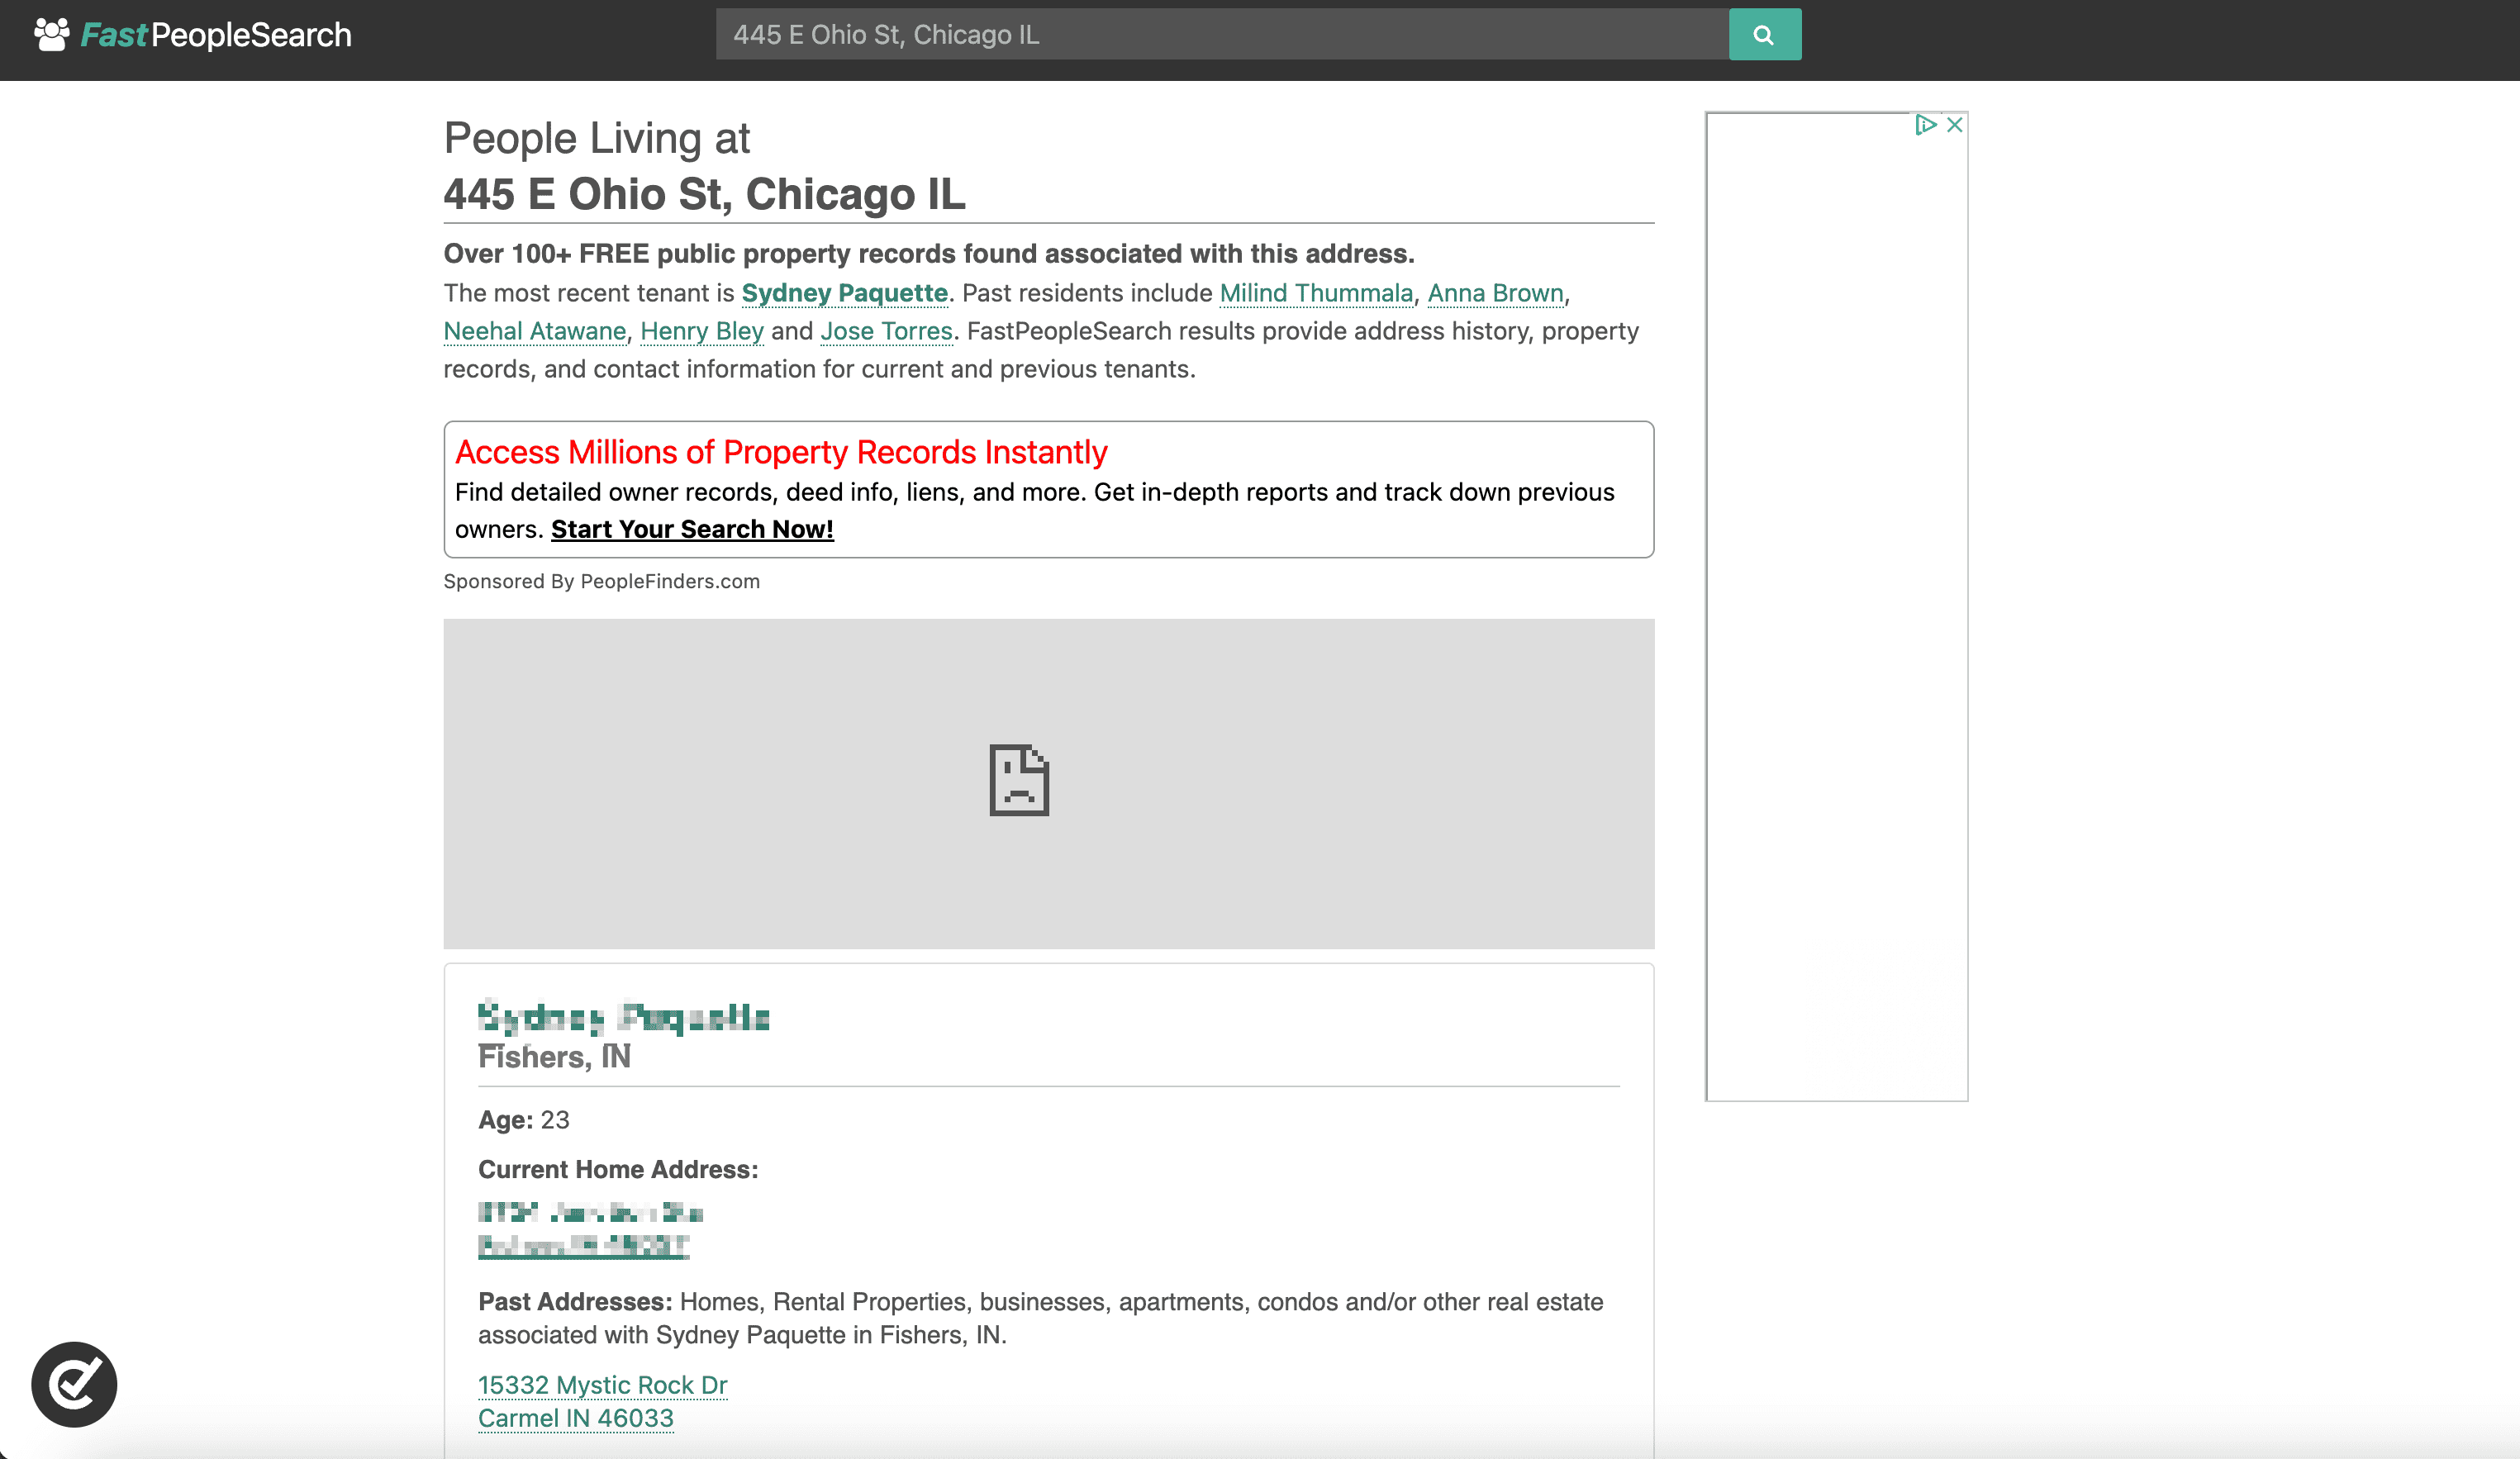Click the AdChoices triangle icon

coord(1925,125)
